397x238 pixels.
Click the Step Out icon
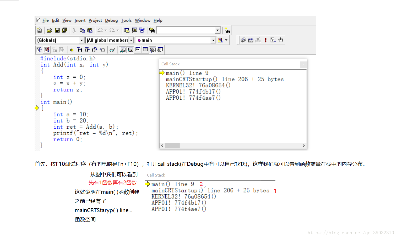[x=95, y=50]
